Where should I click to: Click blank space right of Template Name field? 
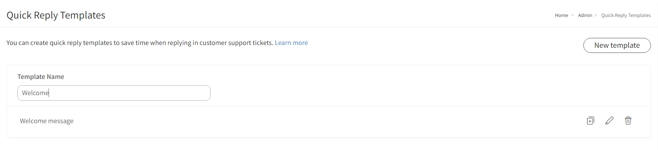430,93
